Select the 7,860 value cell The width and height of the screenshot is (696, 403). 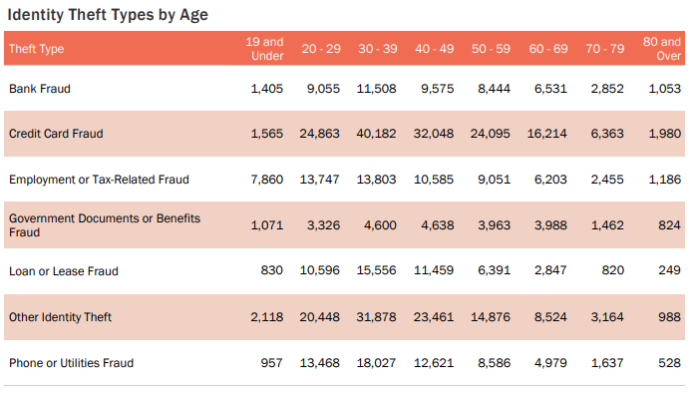[266, 180]
